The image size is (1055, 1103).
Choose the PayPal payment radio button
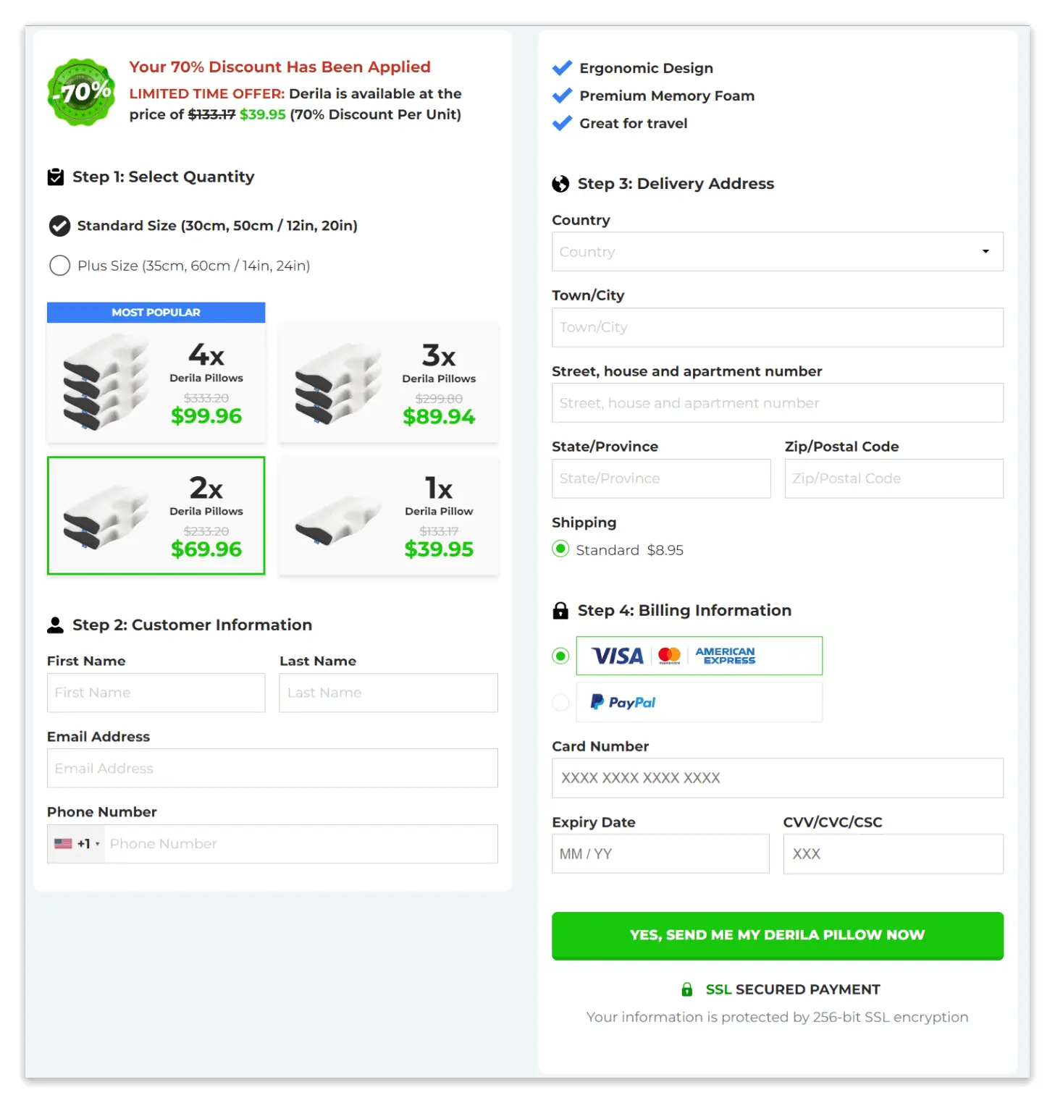560,702
